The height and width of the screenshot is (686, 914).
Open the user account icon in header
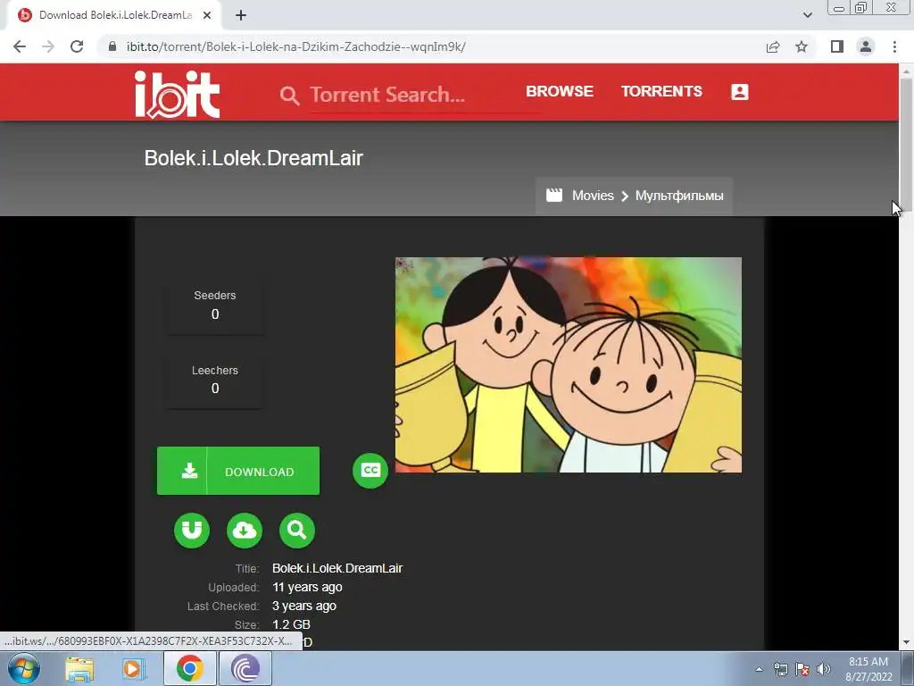point(739,92)
